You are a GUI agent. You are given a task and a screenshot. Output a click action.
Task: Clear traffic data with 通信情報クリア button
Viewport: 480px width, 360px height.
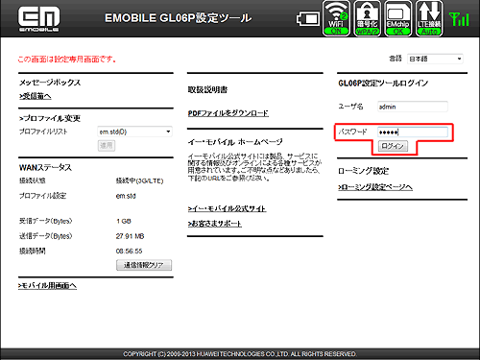144,265
